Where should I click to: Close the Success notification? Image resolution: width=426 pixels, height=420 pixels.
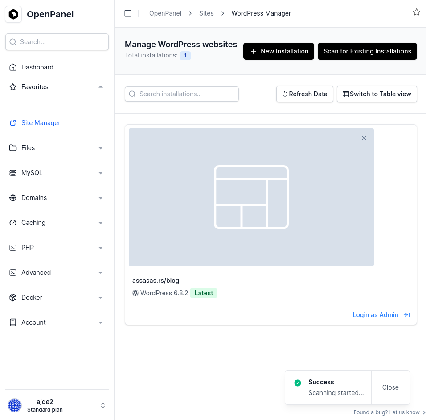pyautogui.click(x=390, y=387)
